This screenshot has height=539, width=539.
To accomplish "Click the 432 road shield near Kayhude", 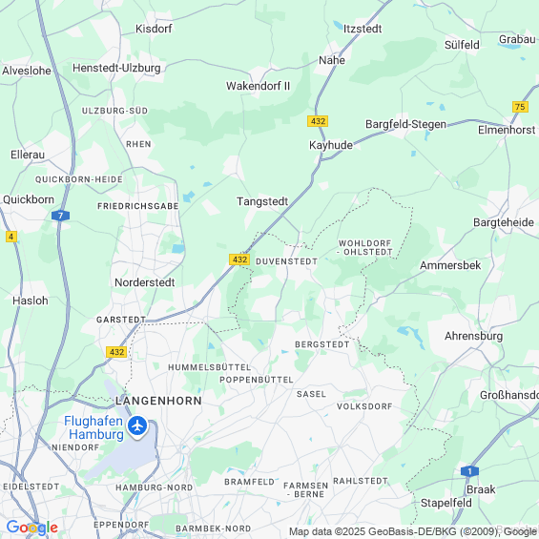I will tap(318, 121).
